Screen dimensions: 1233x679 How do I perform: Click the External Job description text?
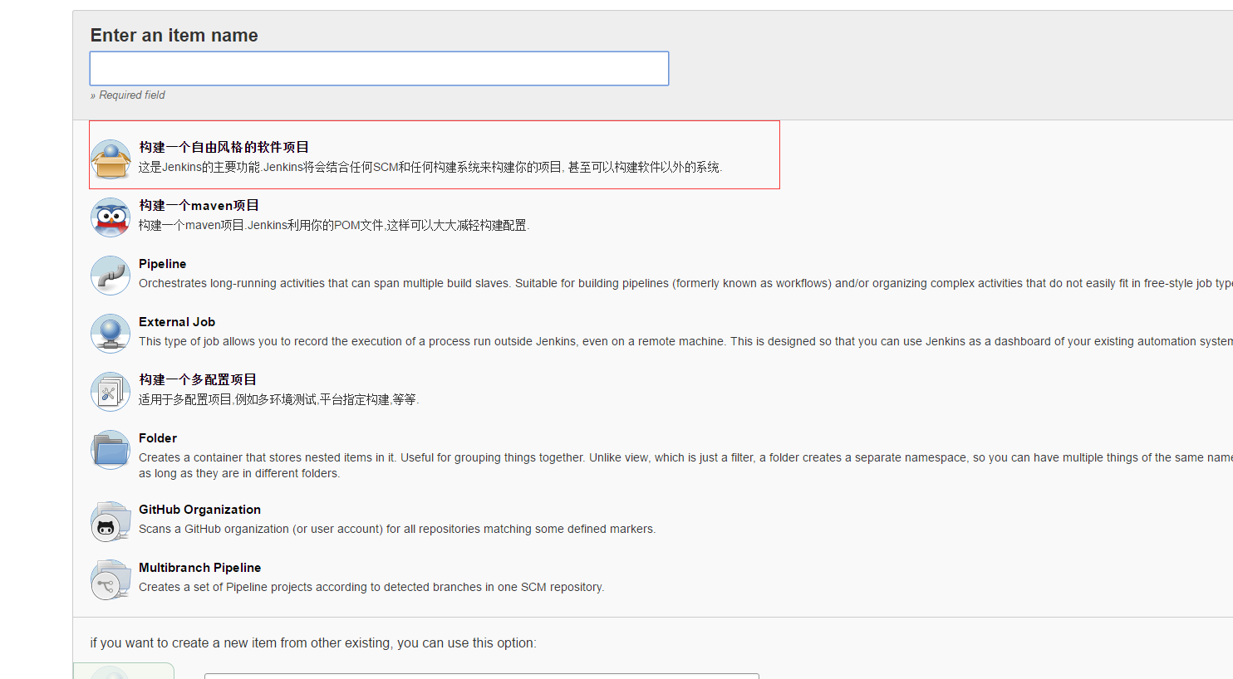point(685,341)
